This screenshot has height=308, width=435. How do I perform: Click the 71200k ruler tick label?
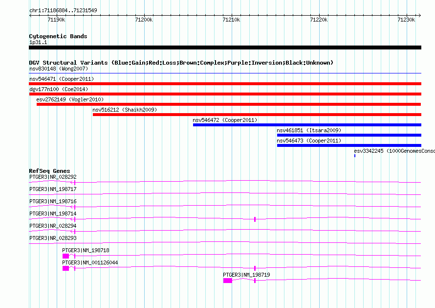pos(144,20)
